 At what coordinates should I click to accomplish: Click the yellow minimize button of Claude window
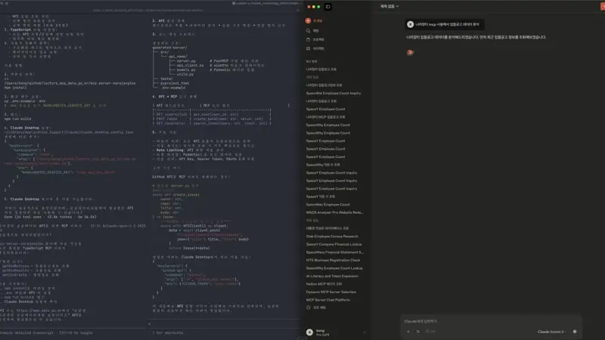point(314,7)
